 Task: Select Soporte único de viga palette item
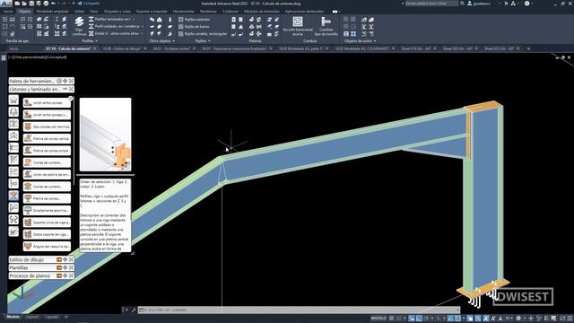(x=47, y=223)
